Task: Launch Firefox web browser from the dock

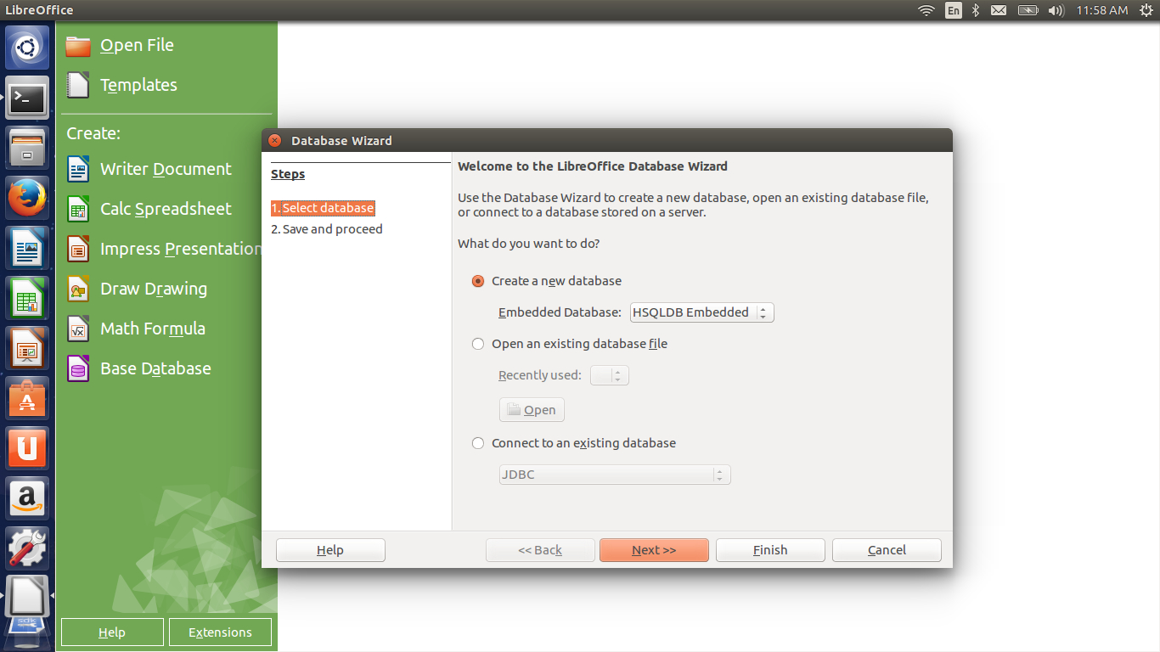Action: 27,199
